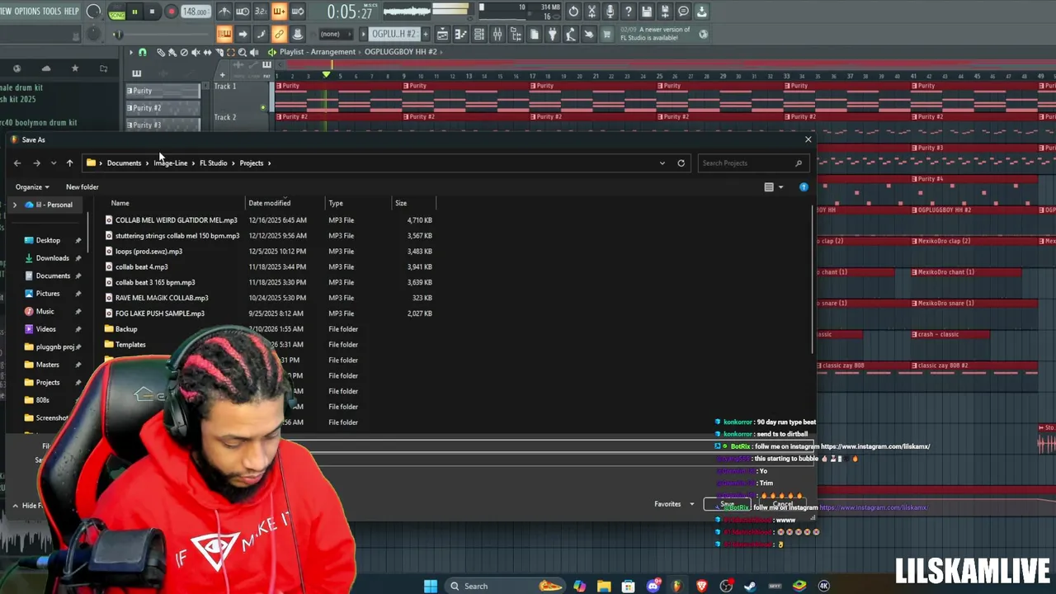Image resolution: width=1056 pixels, height=594 pixels.
Task: Select the mute tool in Playlist toolbar
Action: (196, 52)
